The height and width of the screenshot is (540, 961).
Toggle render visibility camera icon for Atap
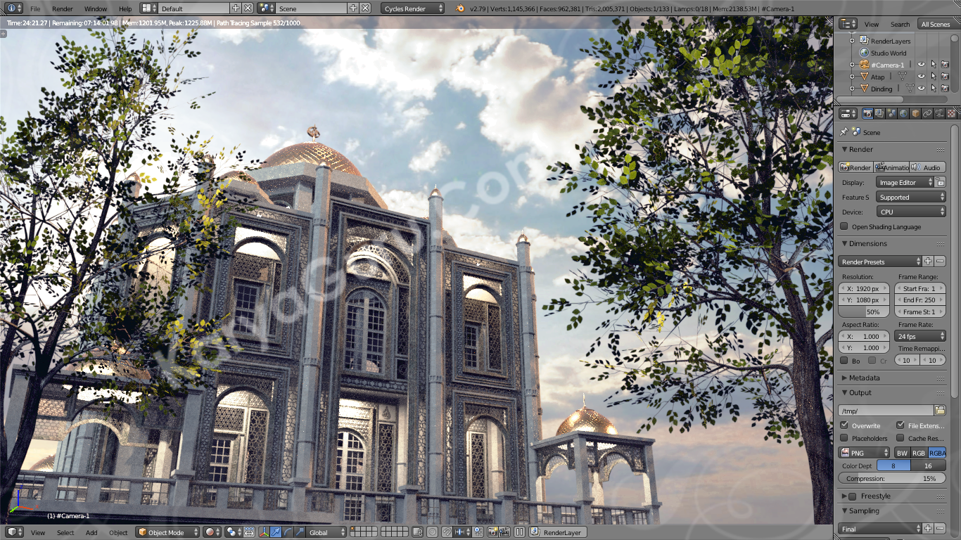click(x=945, y=77)
